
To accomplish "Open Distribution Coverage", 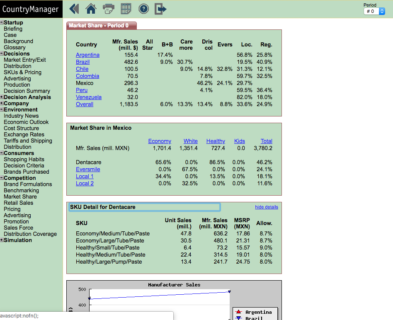I will coord(30,234).
